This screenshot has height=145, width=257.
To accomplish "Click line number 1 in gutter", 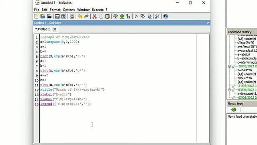I will (x=37, y=37).
